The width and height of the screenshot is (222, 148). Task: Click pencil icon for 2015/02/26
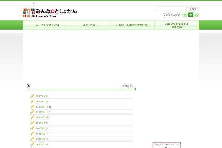(32, 123)
